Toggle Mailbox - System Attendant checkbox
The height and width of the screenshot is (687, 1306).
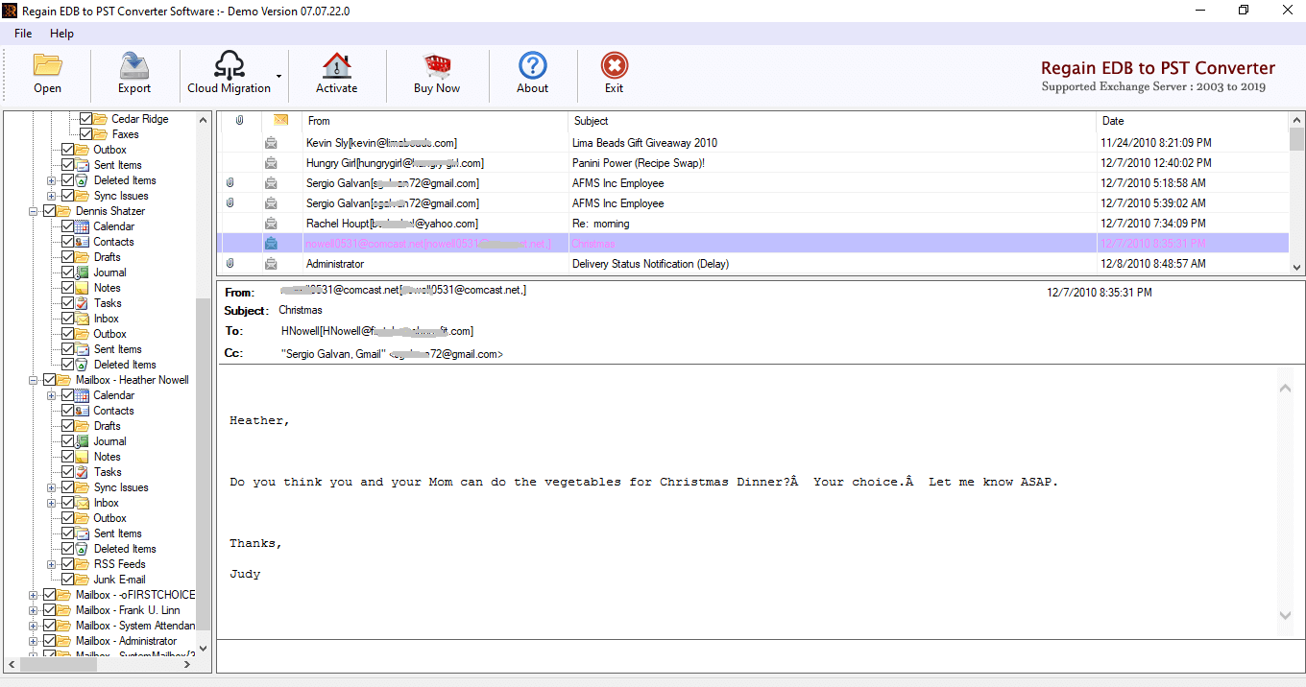(50, 626)
